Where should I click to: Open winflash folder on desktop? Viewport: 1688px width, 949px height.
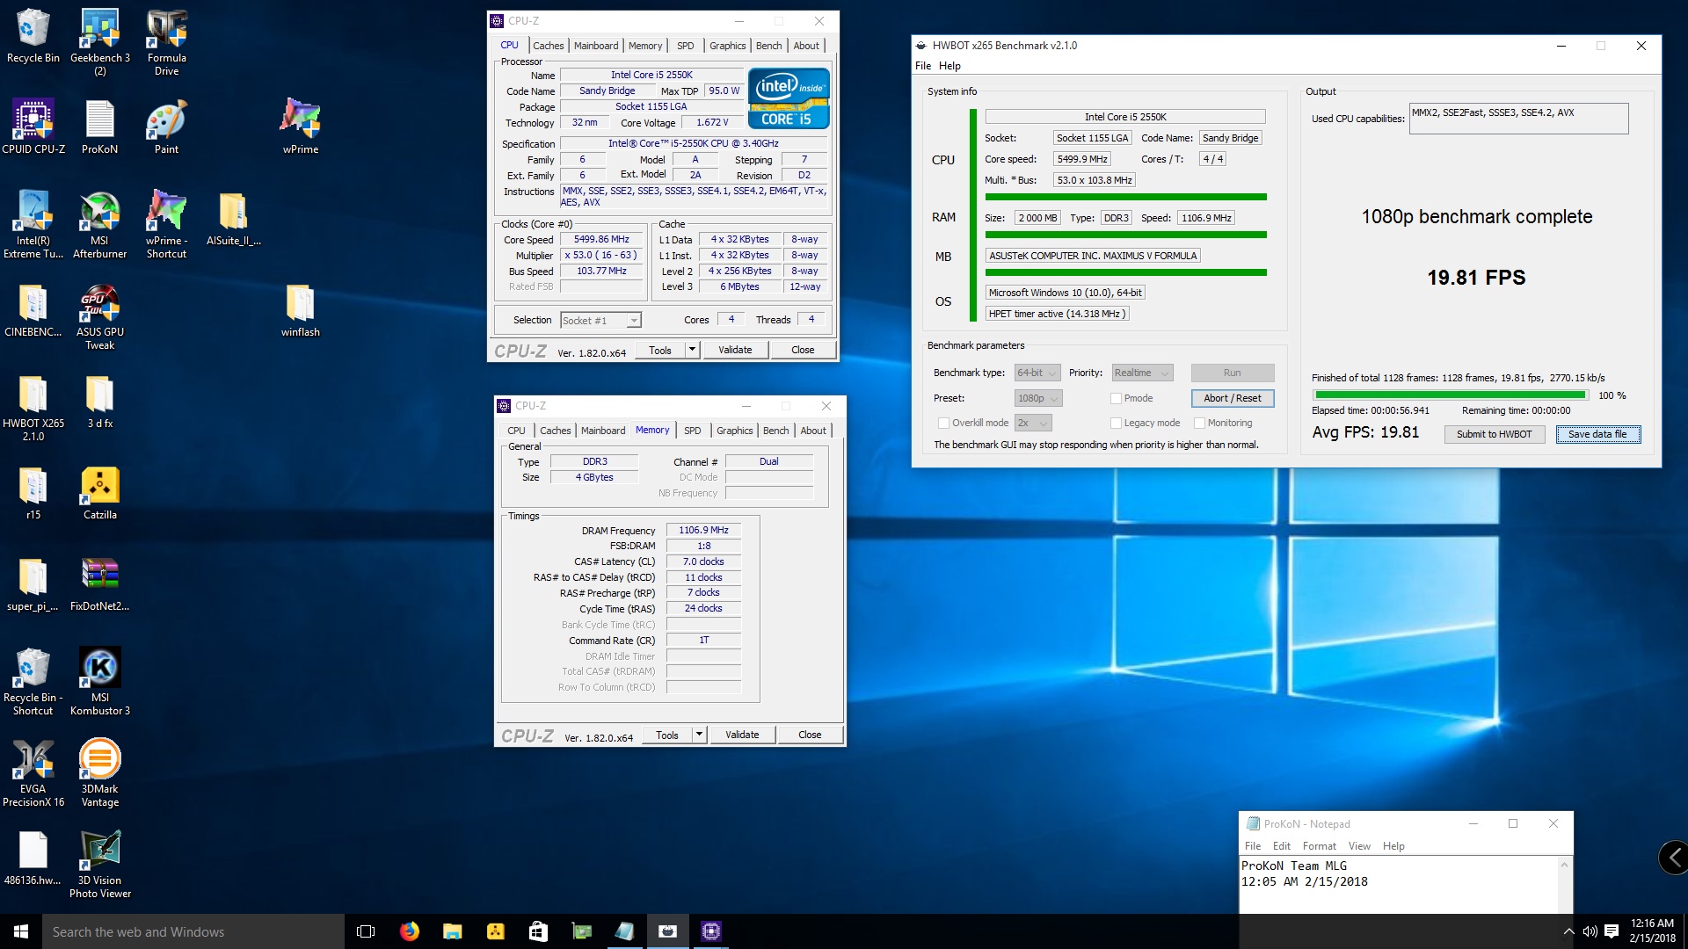coord(300,310)
